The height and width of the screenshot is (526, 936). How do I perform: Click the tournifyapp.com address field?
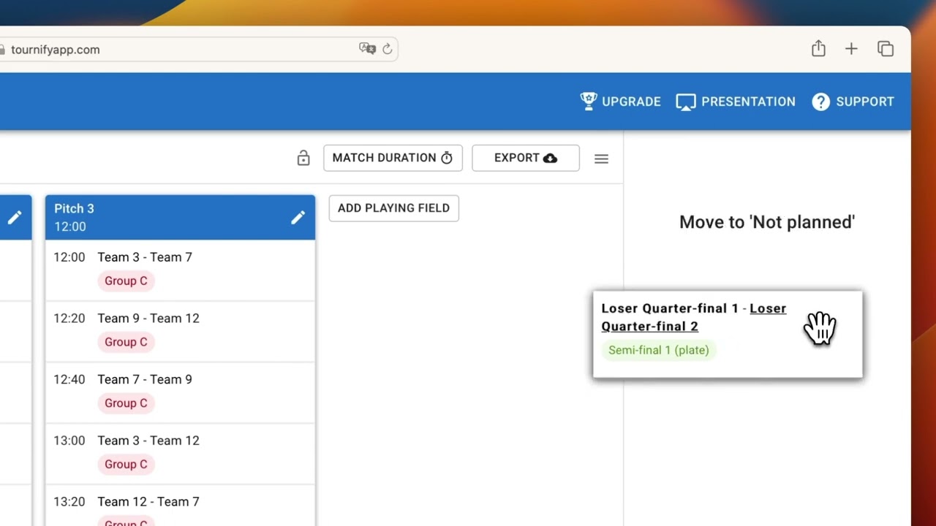[x=197, y=50]
